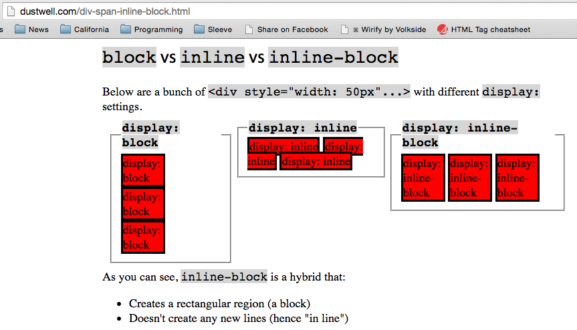Expand the Programming bookmarks folder
The width and height of the screenshot is (577, 330).
pyautogui.click(x=151, y=29)
